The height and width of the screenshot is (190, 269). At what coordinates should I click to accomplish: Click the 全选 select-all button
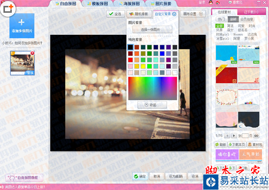coord(115,14)
